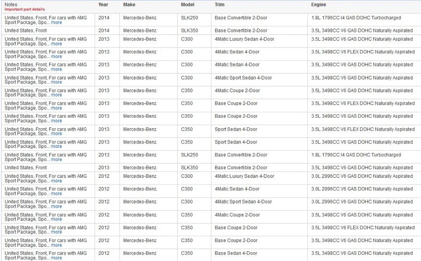Screen dimensions: 421x261
Task: Click the 'Year' column header
Action: click(x=103, y=5)
